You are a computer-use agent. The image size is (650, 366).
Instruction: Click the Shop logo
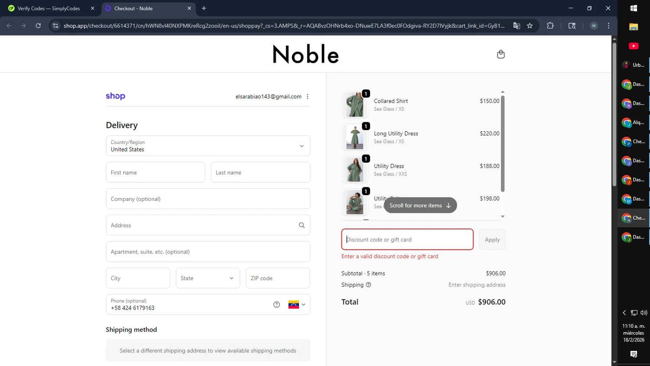[x=115, y=96]
